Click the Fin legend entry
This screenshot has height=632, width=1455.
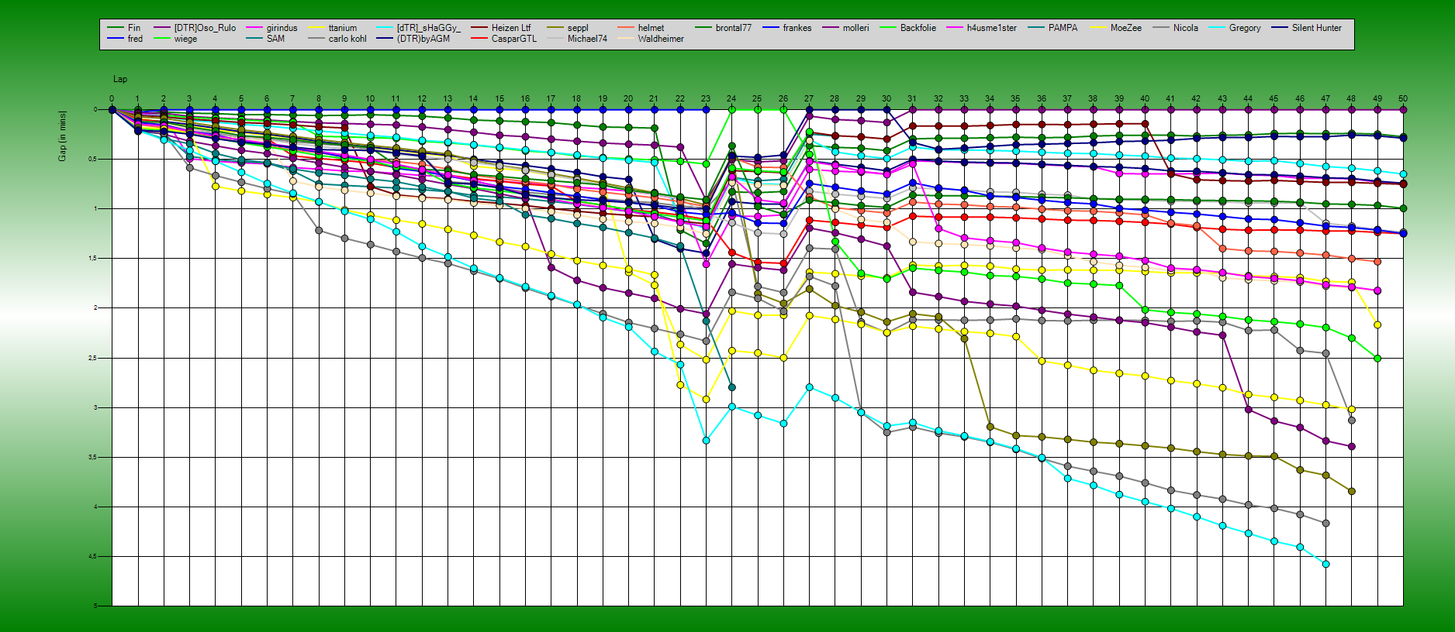point(133,28)
